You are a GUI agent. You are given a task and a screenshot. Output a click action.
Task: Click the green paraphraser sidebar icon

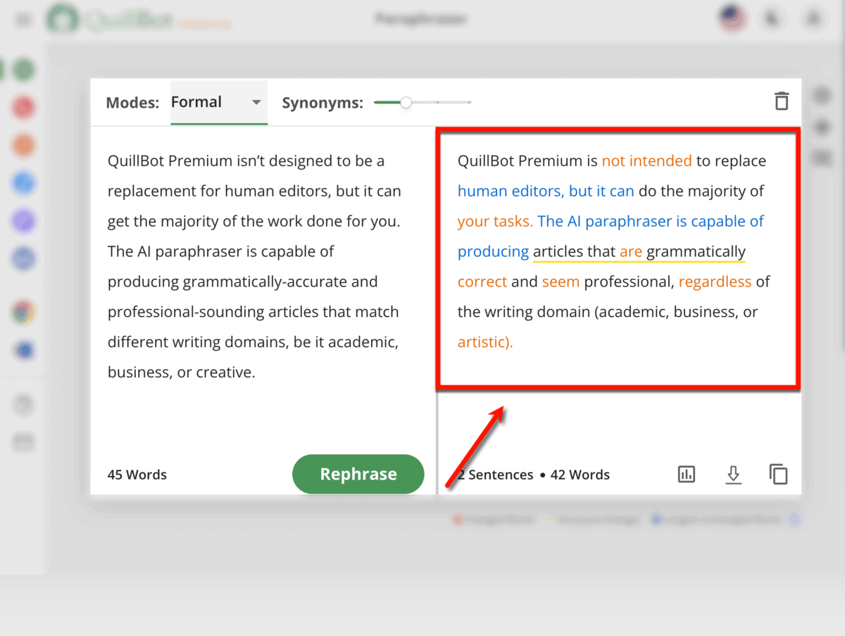24,70
